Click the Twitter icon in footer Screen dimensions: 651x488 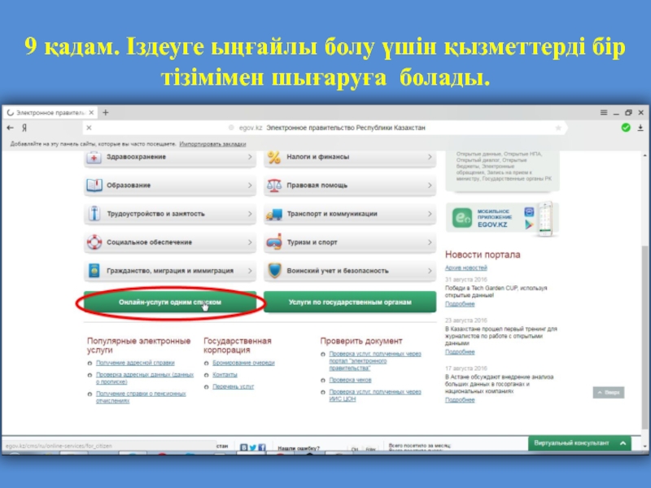[252, 447]
